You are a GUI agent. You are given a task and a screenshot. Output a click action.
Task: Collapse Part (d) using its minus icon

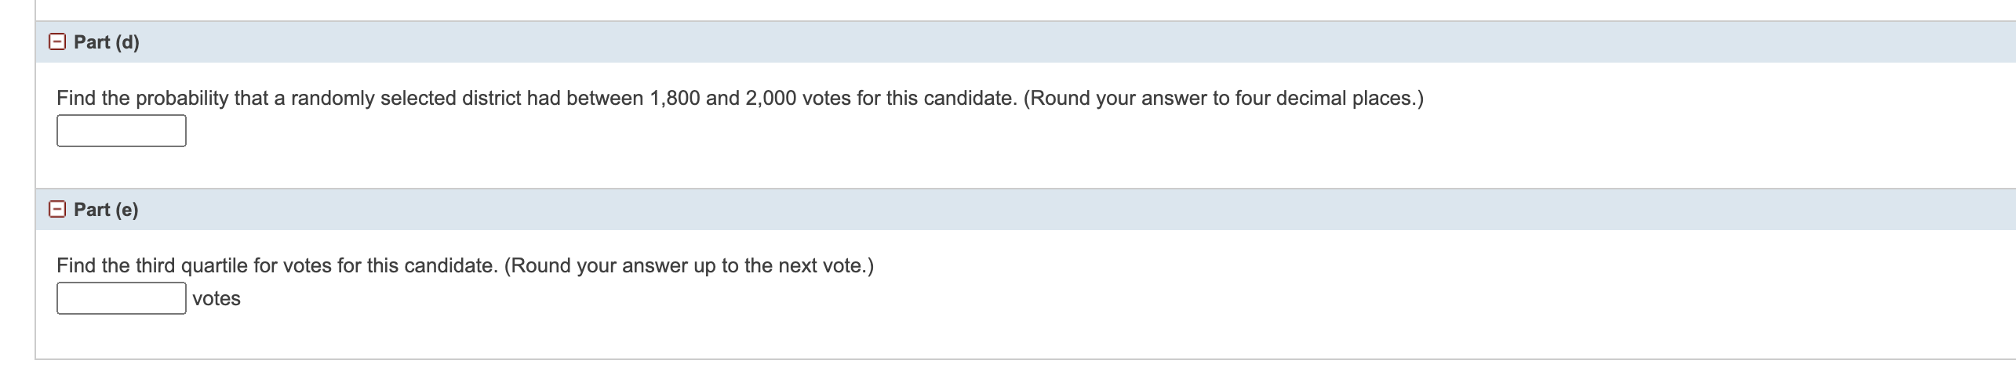click(x=57, y=42)
